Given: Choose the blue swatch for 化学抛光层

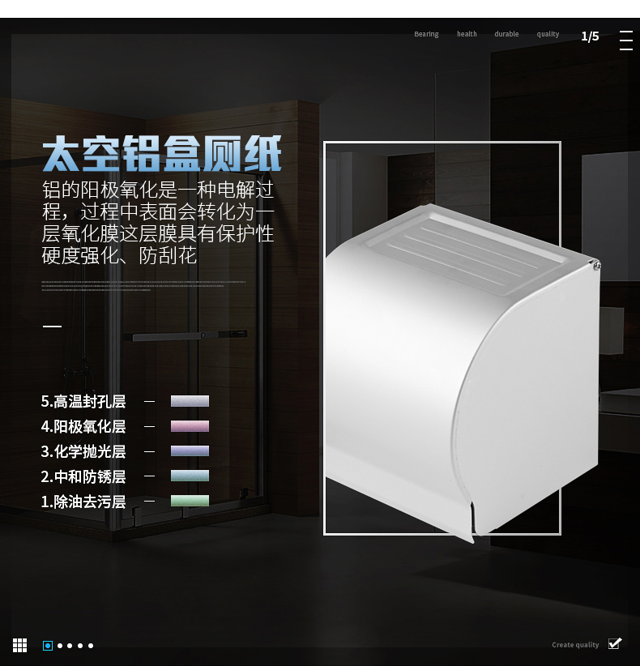Looking at the screenshot, I should coord(190,451).
